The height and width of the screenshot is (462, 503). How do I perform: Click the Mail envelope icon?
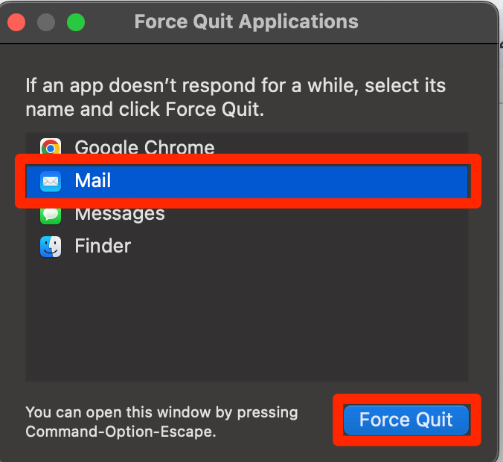[51, 180]
